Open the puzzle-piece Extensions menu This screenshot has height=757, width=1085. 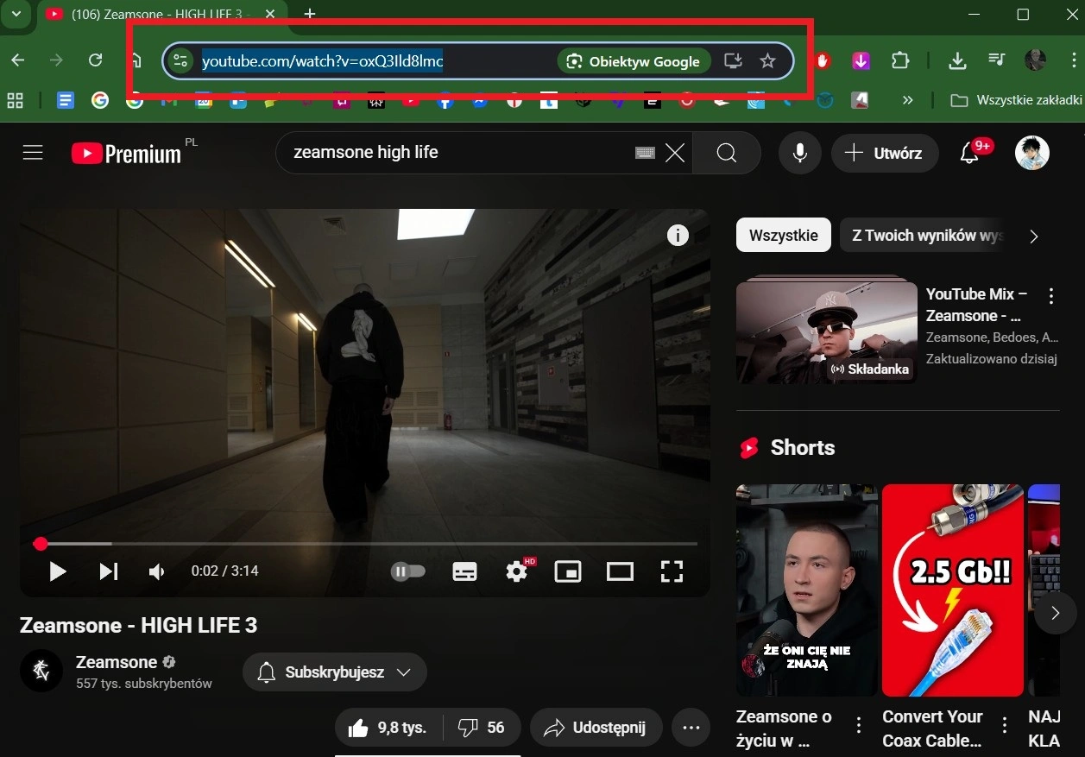[x=900, y=60]
